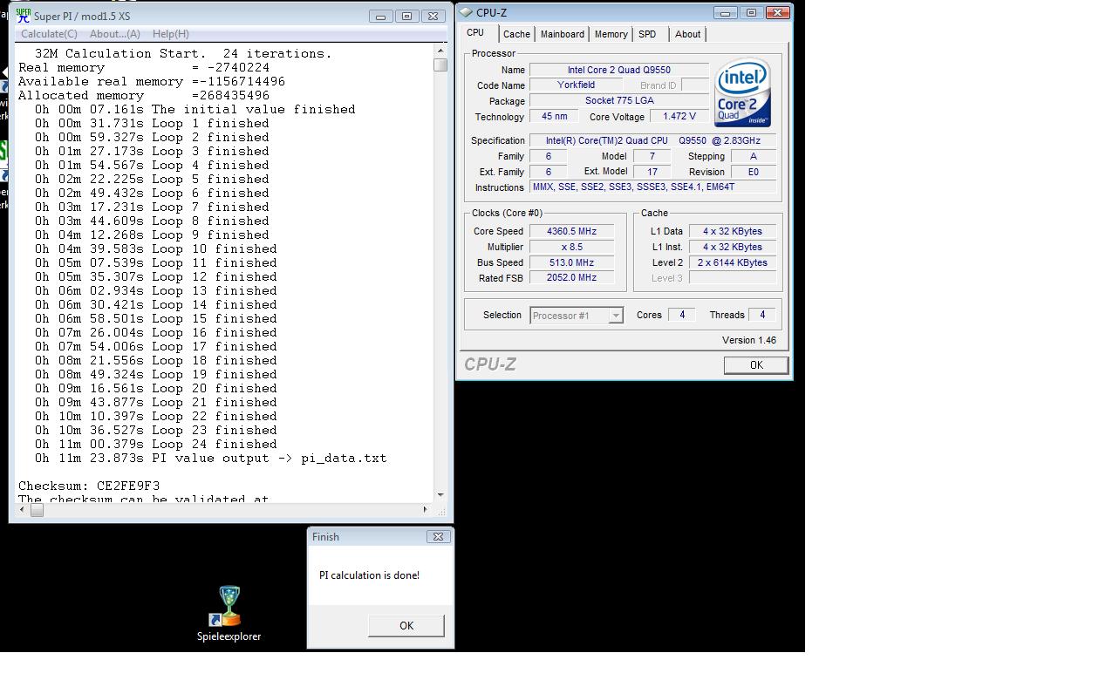This screenshot has height=687, width=1099.
Task: Maximize the Super PI window
Action: pos(406,16)
